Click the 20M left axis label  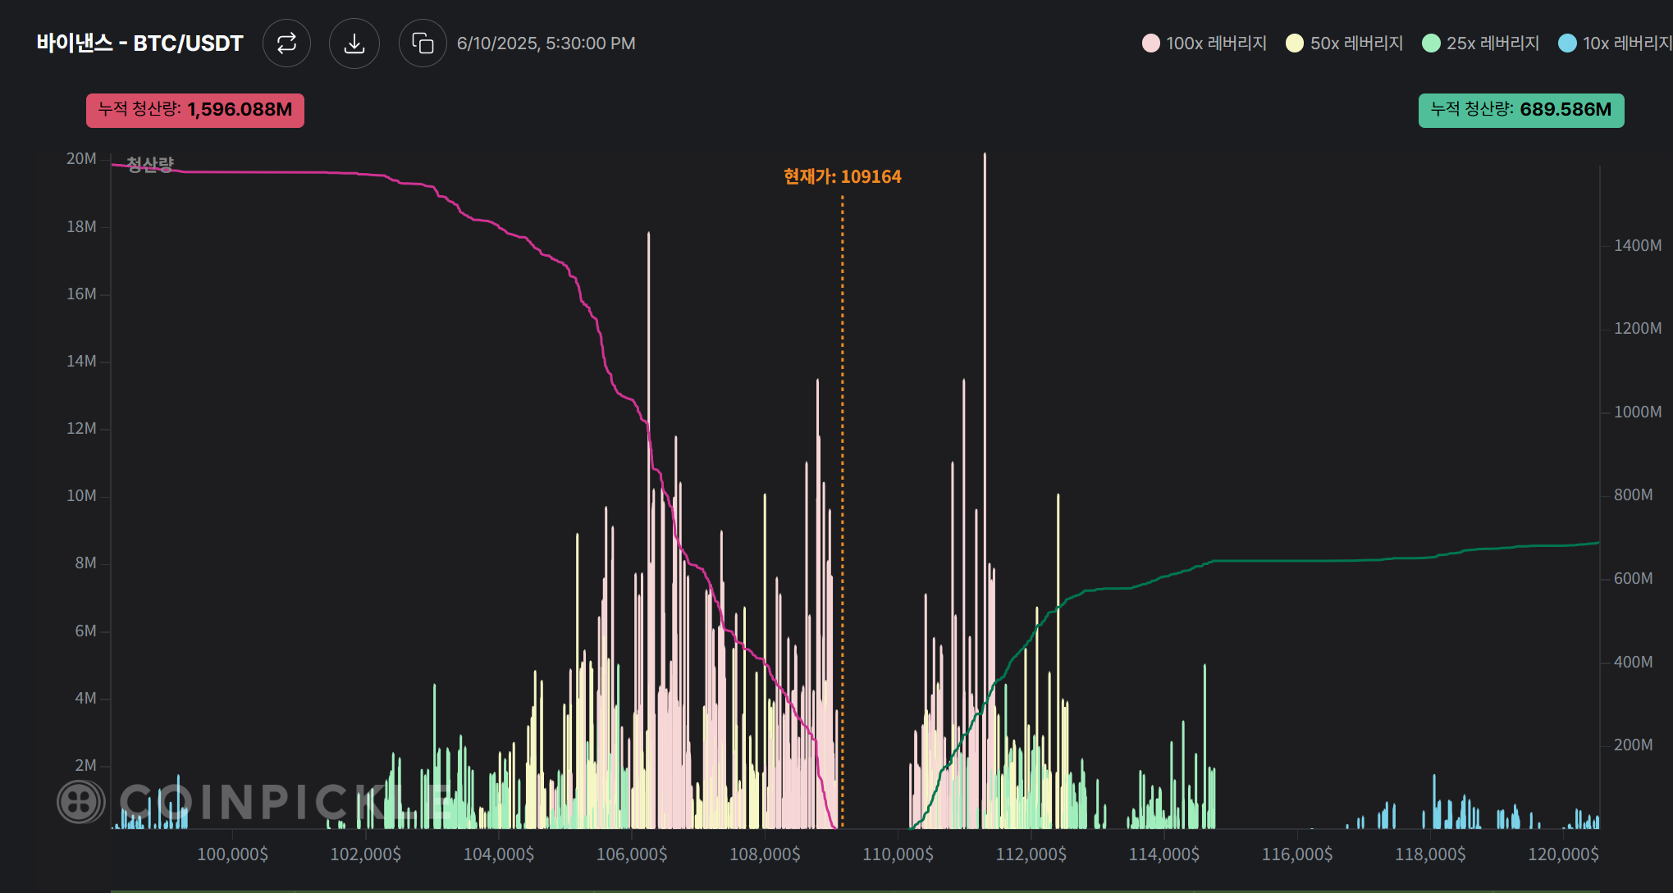[81, 159]
